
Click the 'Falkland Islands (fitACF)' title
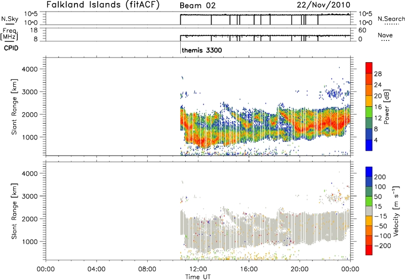103,5
